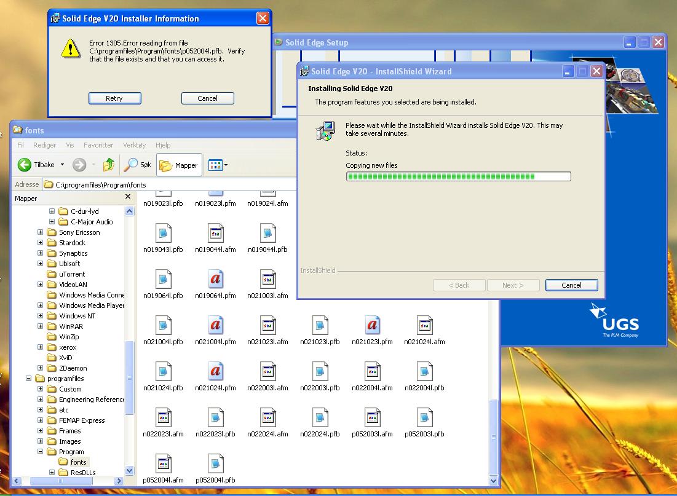Select file n019044l.pfb icon
Viewport: 677px width, 496px height.
(267, 233)
